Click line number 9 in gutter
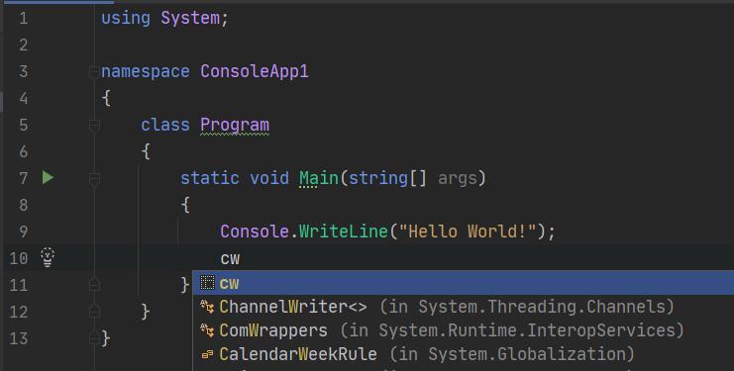Image resolution: width=734 pixels, height=371 pixels. pos(23,232)
